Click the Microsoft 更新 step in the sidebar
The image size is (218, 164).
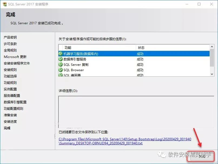tap(15, 57)
